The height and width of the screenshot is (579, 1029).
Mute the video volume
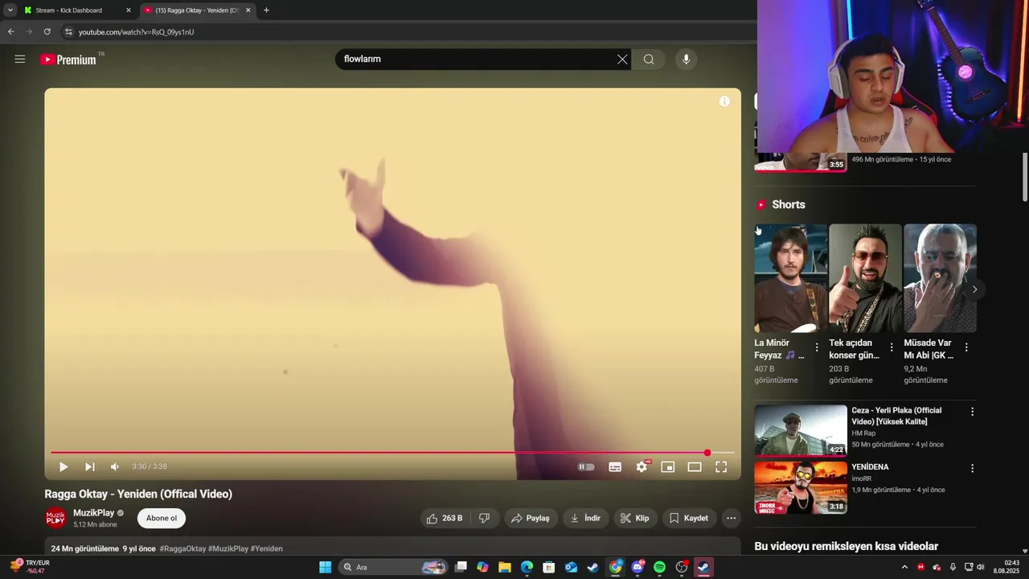click(x=115, y=466)
